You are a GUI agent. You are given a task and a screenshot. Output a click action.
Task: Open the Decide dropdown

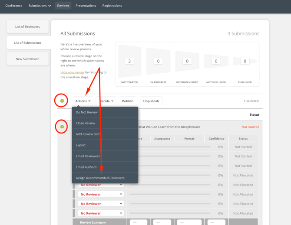[106, 101]
